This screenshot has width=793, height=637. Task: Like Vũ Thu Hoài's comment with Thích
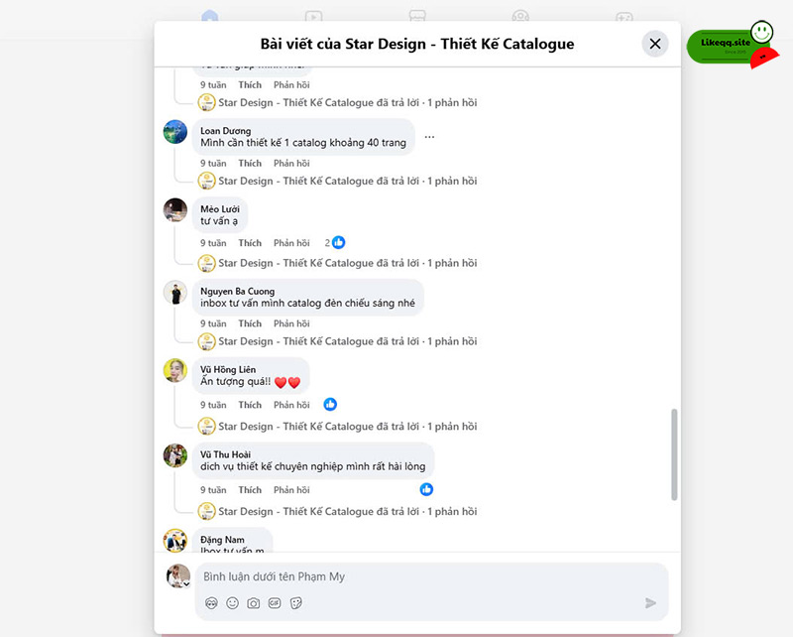pos(250,490)
